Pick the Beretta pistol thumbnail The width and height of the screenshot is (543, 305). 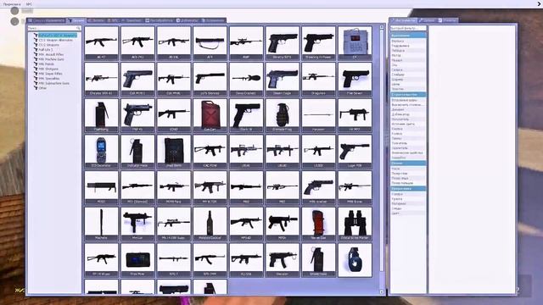(283, 43)
